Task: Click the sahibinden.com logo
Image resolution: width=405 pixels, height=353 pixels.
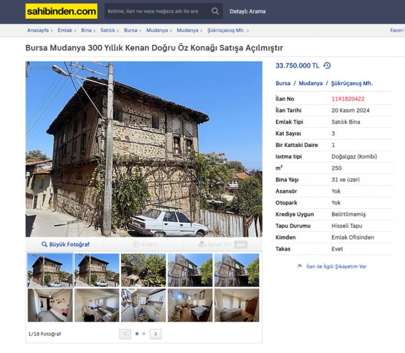Action: [x=61, y=11]
